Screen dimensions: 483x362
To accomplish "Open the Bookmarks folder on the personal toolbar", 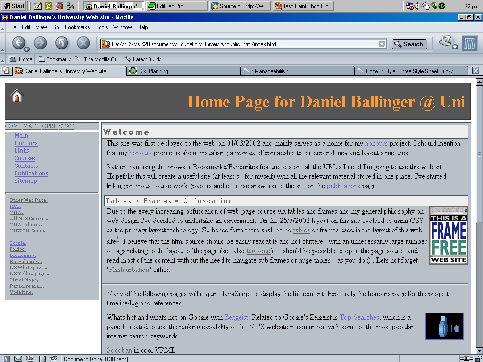I will point(55,59).
